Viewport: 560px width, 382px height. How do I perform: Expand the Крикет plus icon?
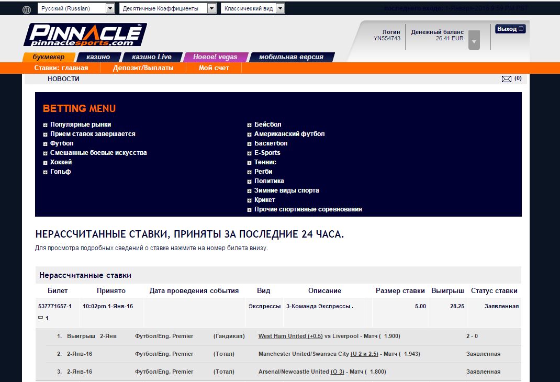tap(249, 200)
